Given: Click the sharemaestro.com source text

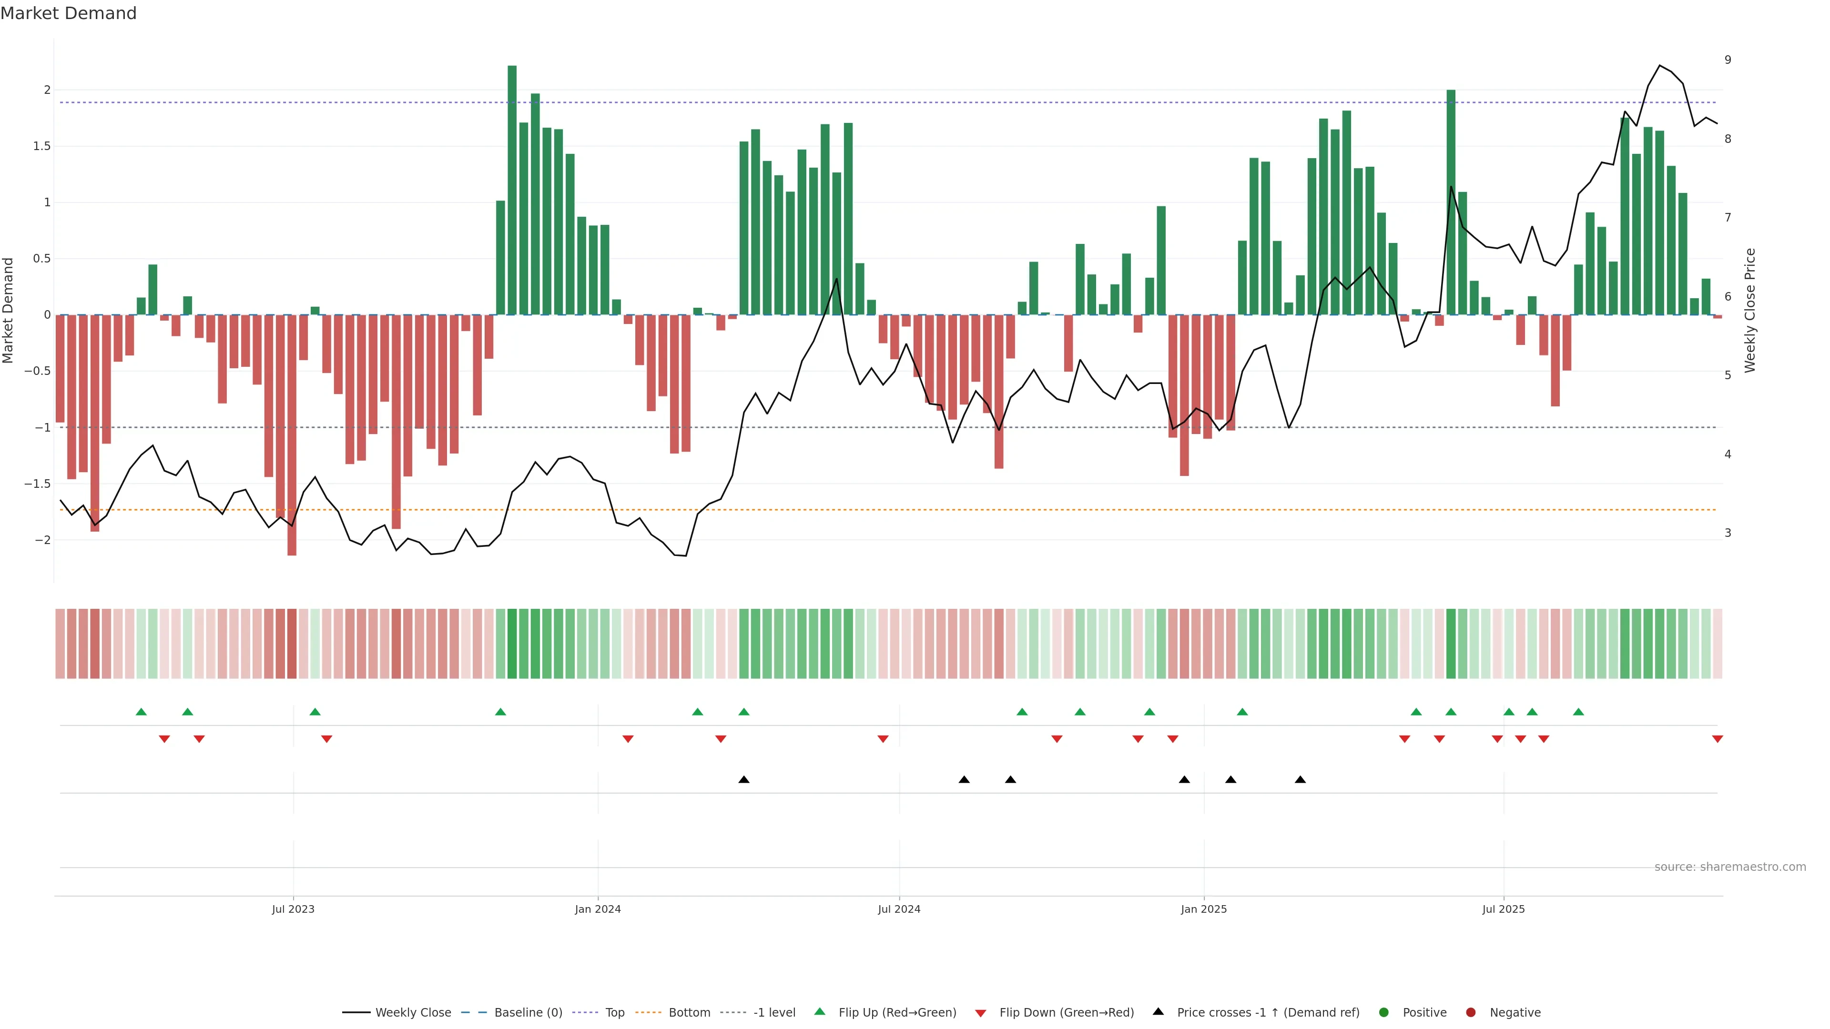Looking at the screenshot, I should click(x=1730, y=867).
